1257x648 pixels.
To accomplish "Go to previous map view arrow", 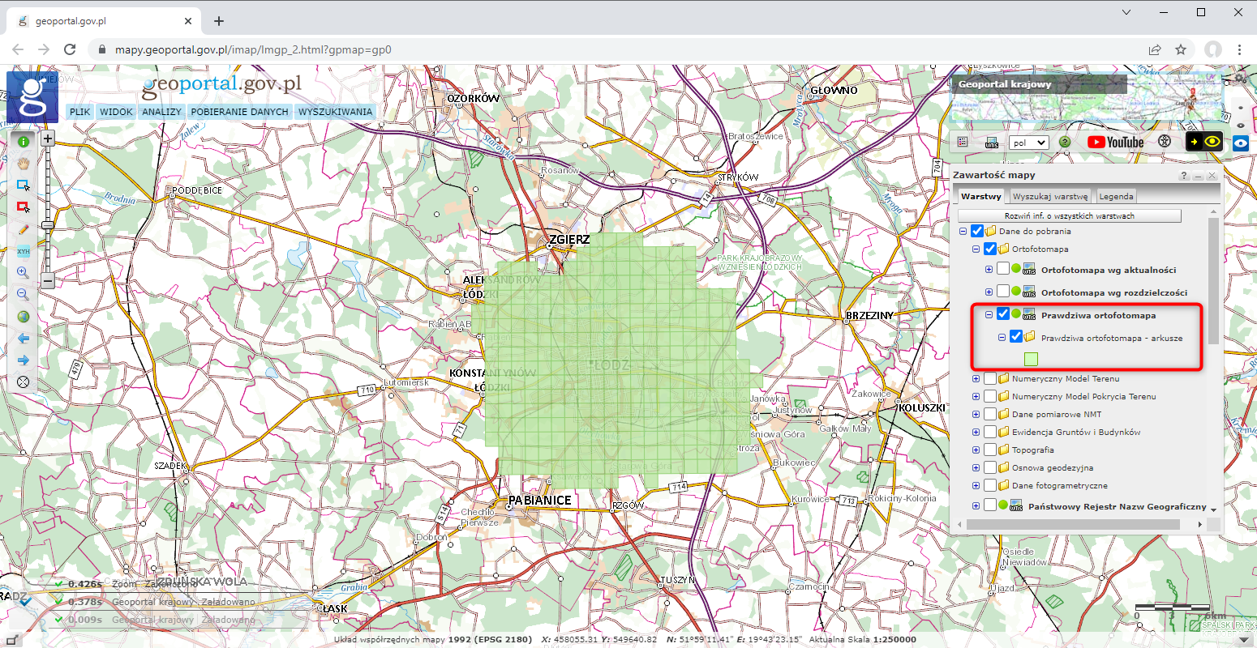I will point(23,339).
